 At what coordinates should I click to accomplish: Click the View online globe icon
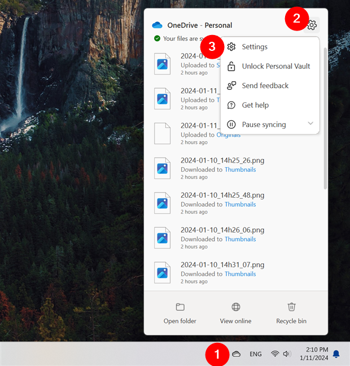pyautogui.click(x=235, y=307)
